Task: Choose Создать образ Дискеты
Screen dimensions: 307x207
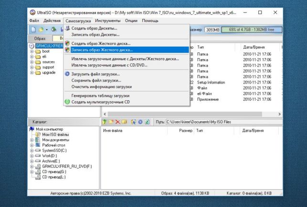Action: pos(127,28)
